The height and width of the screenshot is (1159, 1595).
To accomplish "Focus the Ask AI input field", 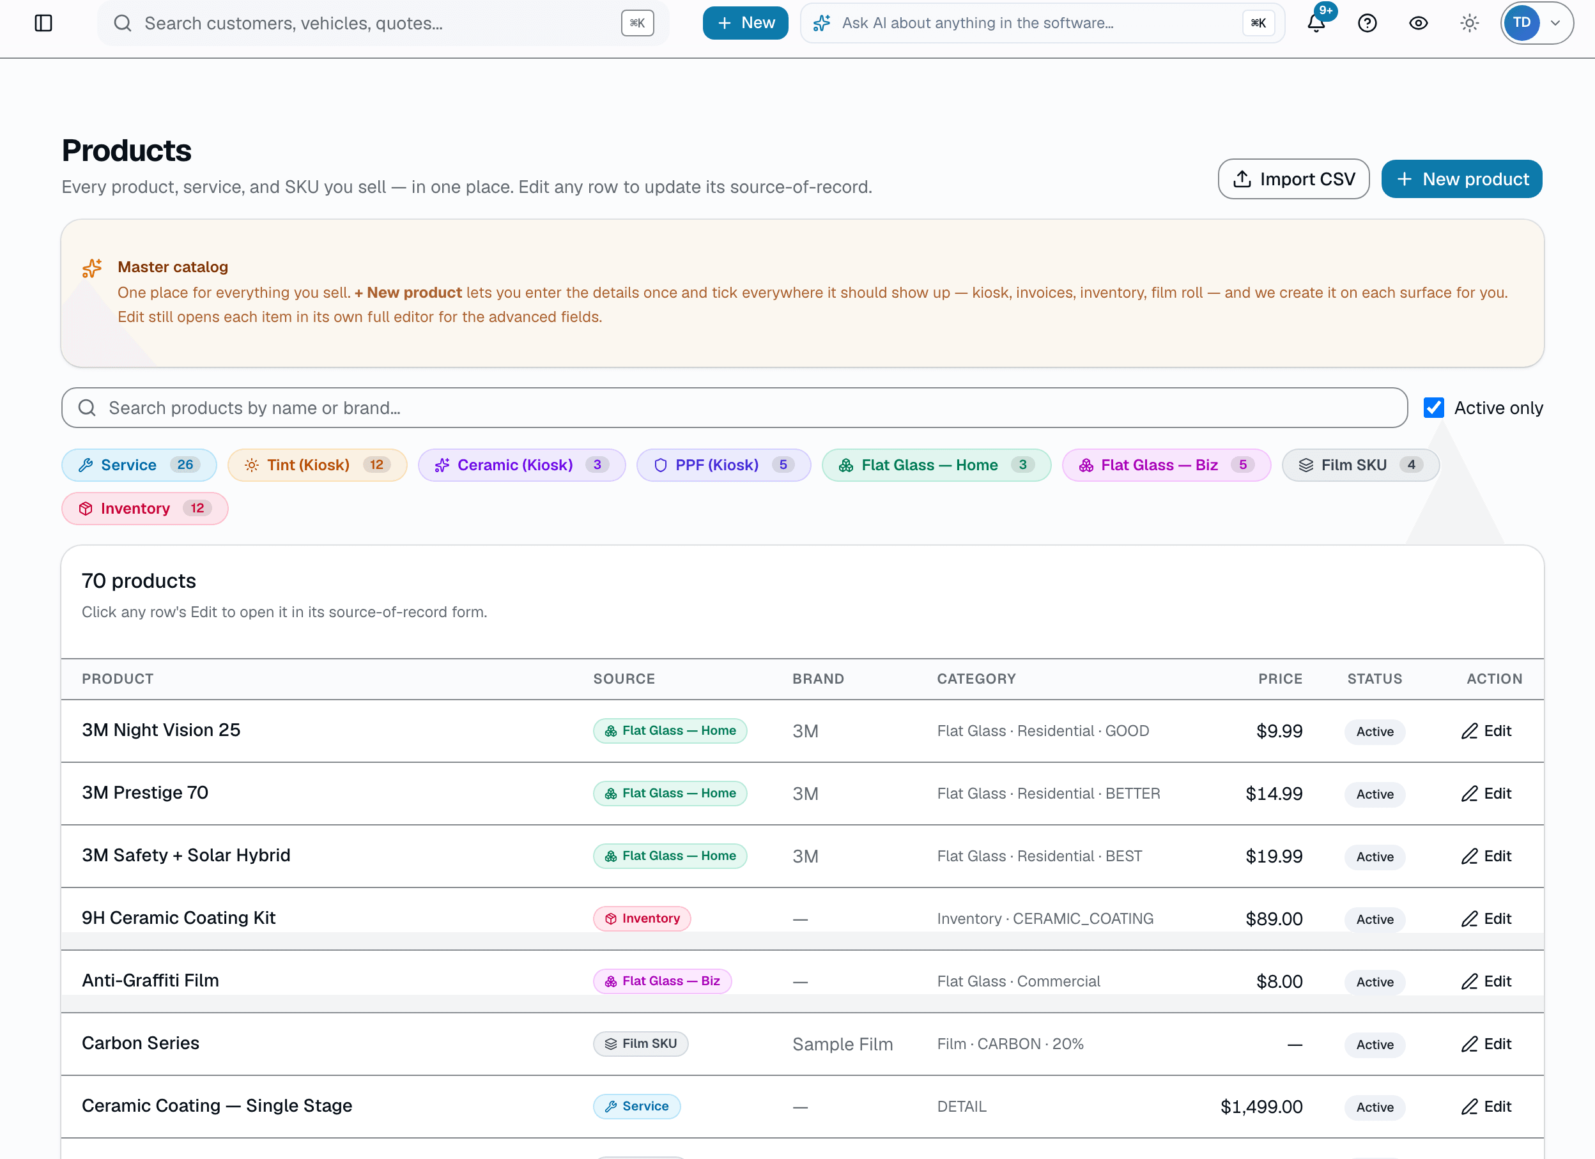I will tap(1042, 23).
